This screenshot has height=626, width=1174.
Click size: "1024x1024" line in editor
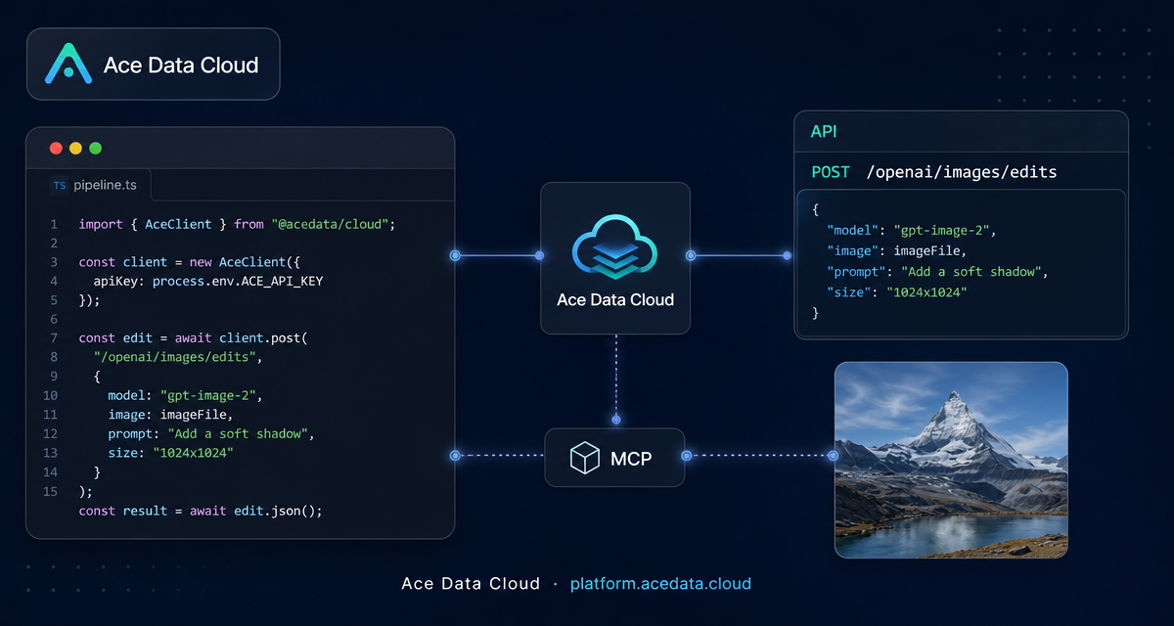(x=171, y=453)
